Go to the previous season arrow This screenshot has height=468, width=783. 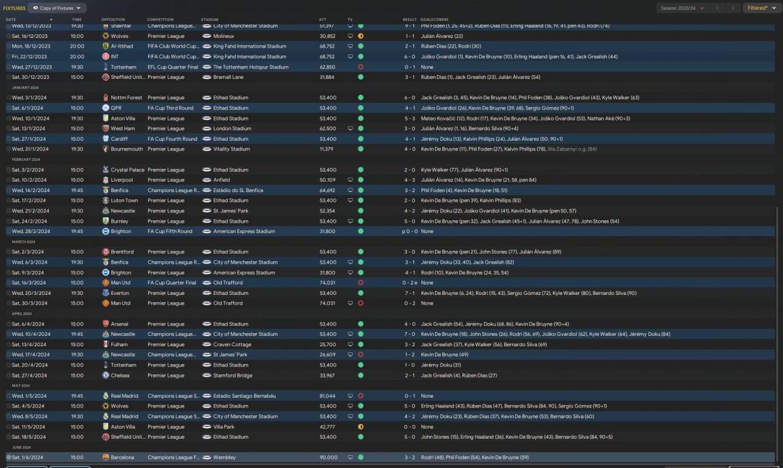(718, 8)
